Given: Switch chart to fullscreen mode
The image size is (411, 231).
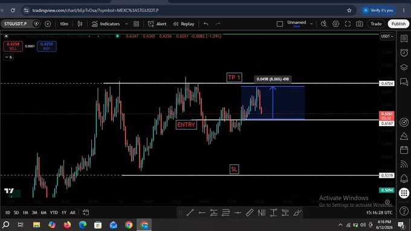Looking at the screenshot, I should 348,24.
